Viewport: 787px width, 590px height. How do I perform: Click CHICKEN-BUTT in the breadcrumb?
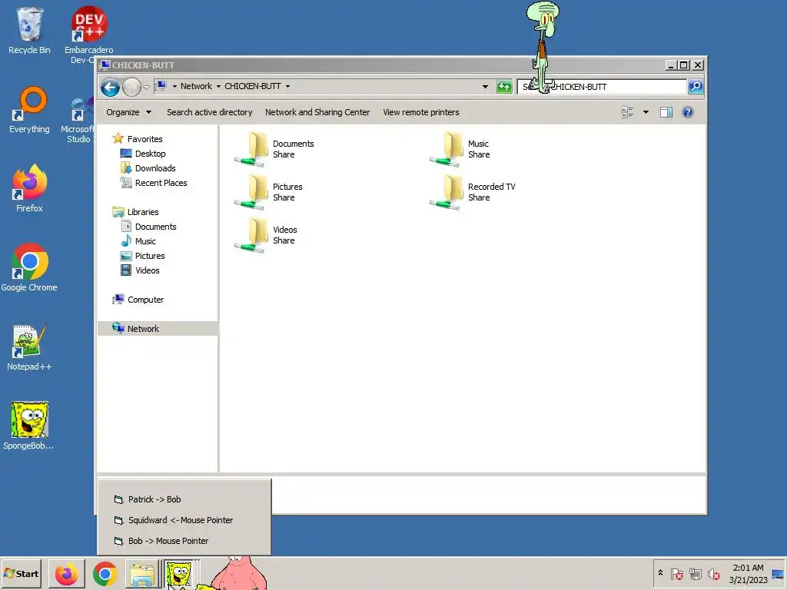click(252, 86)
